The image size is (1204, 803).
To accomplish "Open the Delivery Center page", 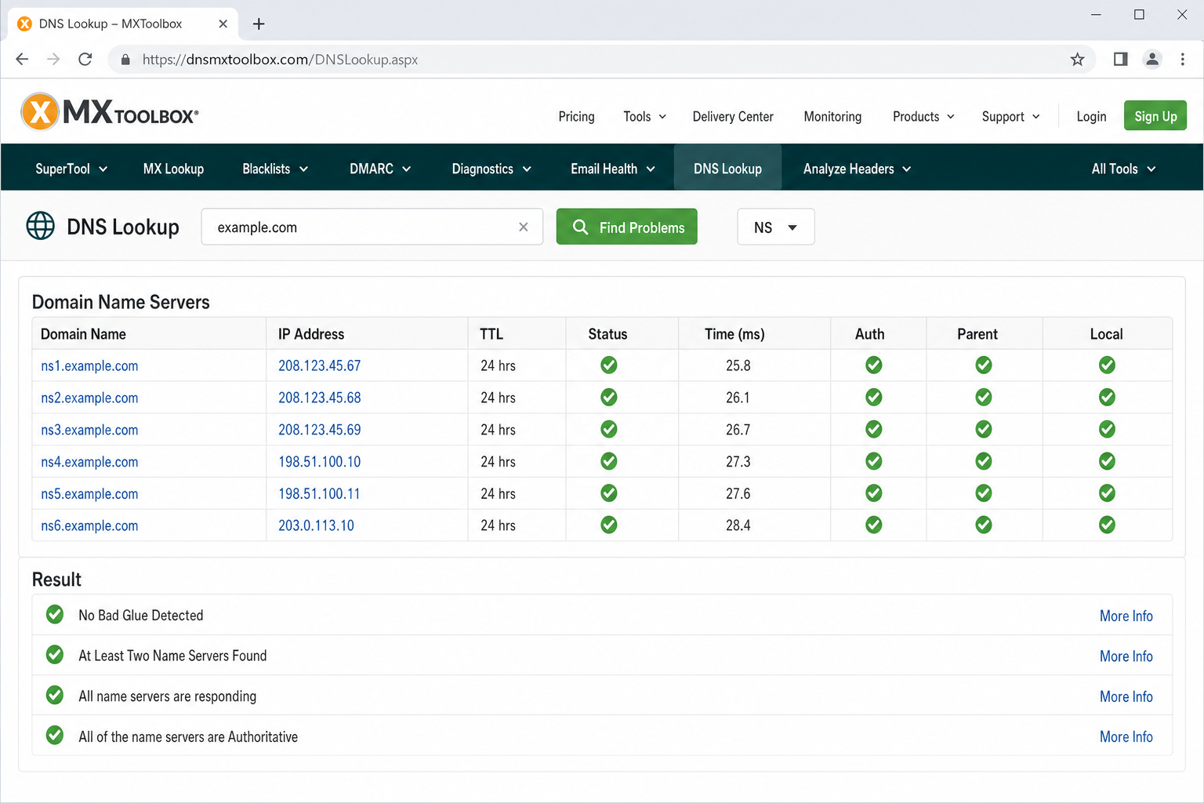I will [x=733, y=116].
